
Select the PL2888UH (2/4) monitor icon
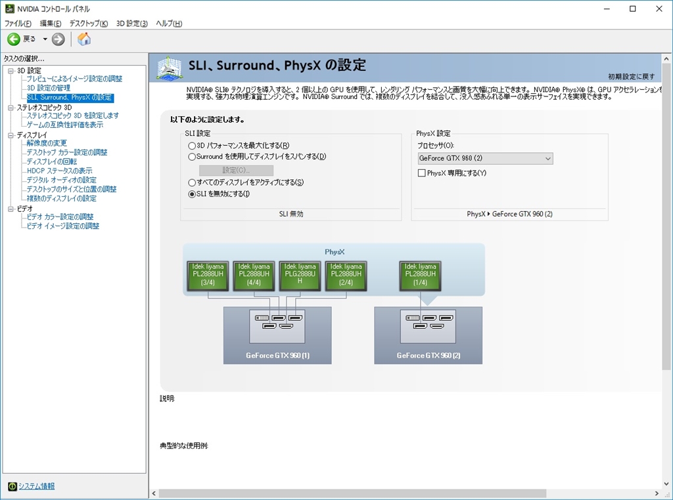click(346, 276)
